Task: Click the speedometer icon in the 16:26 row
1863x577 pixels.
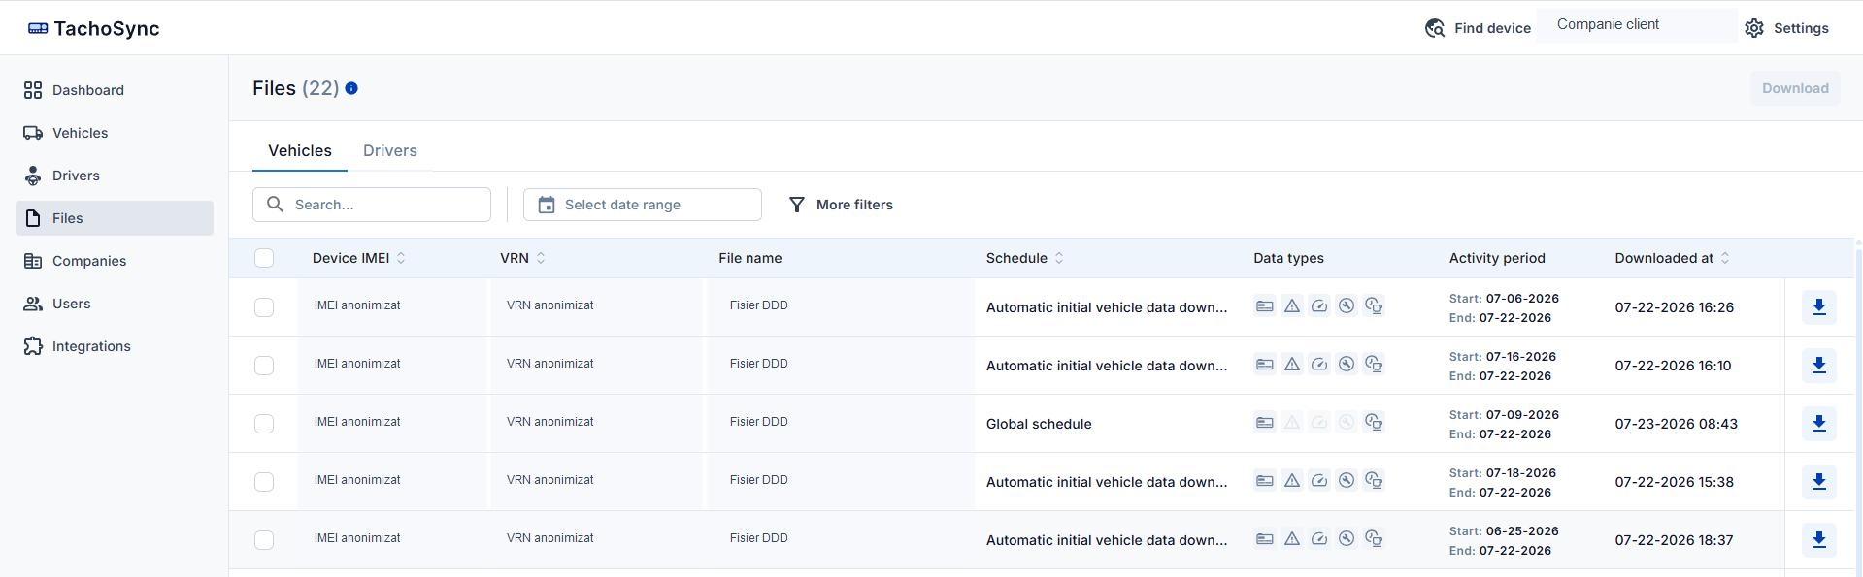Action: (1319, 306)
